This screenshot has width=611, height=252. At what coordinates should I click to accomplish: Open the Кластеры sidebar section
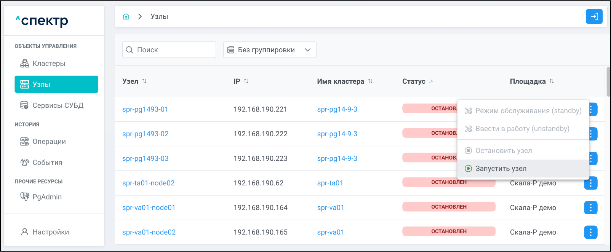coord(49,64)
